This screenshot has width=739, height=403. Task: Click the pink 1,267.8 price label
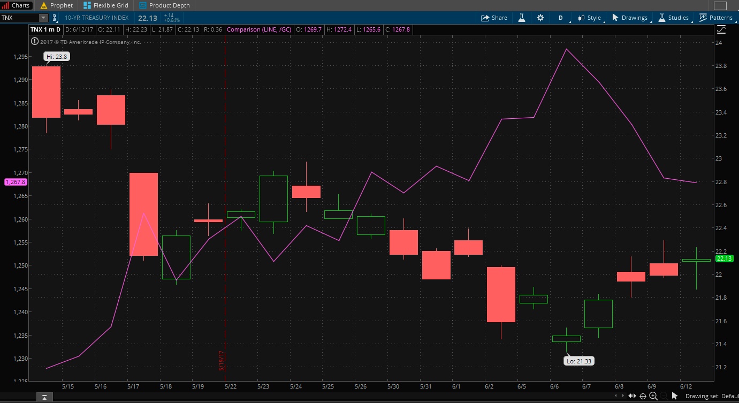pyautogui.click(x=14, y=182)
